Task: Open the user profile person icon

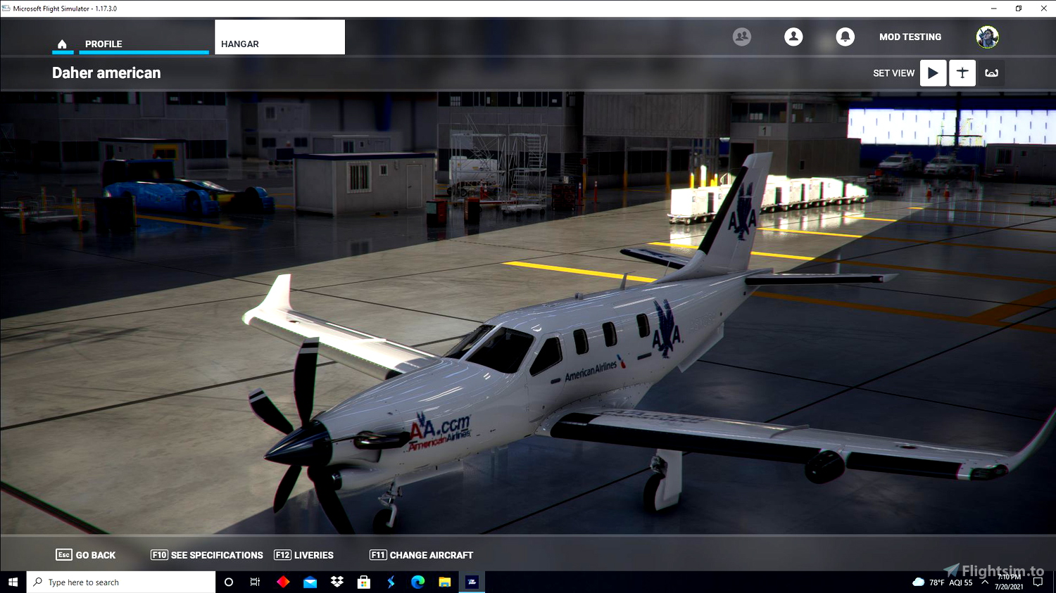Action: pyautogui.click(x=793, y=37)
